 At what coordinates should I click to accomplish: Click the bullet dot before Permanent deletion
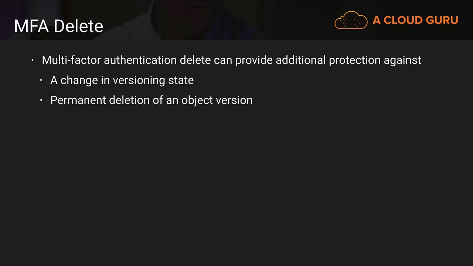(41, 100)
